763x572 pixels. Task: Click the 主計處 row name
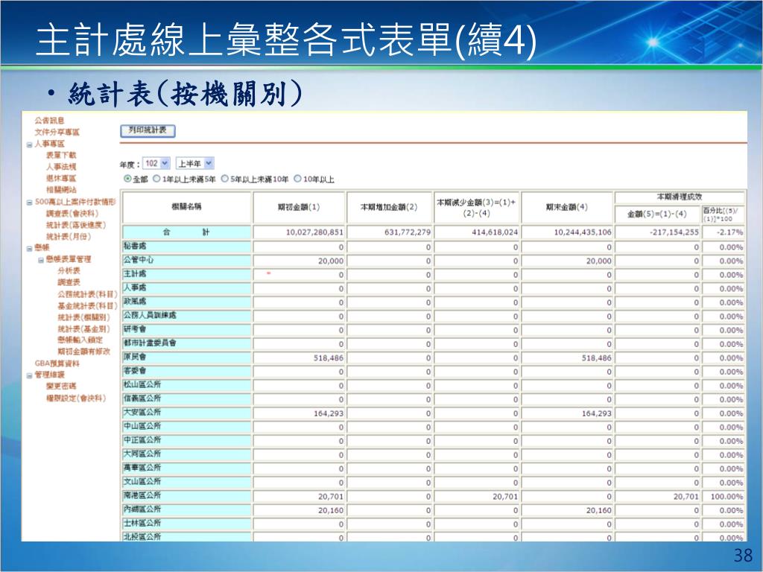(135, 274)
